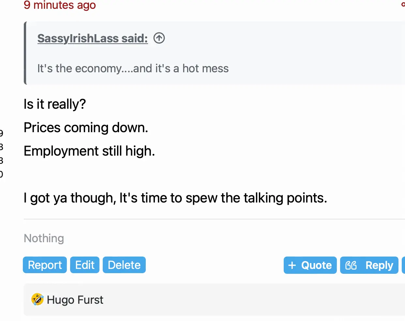
Task: Click the "Employment still high." line
Action: tap(89, 151)
